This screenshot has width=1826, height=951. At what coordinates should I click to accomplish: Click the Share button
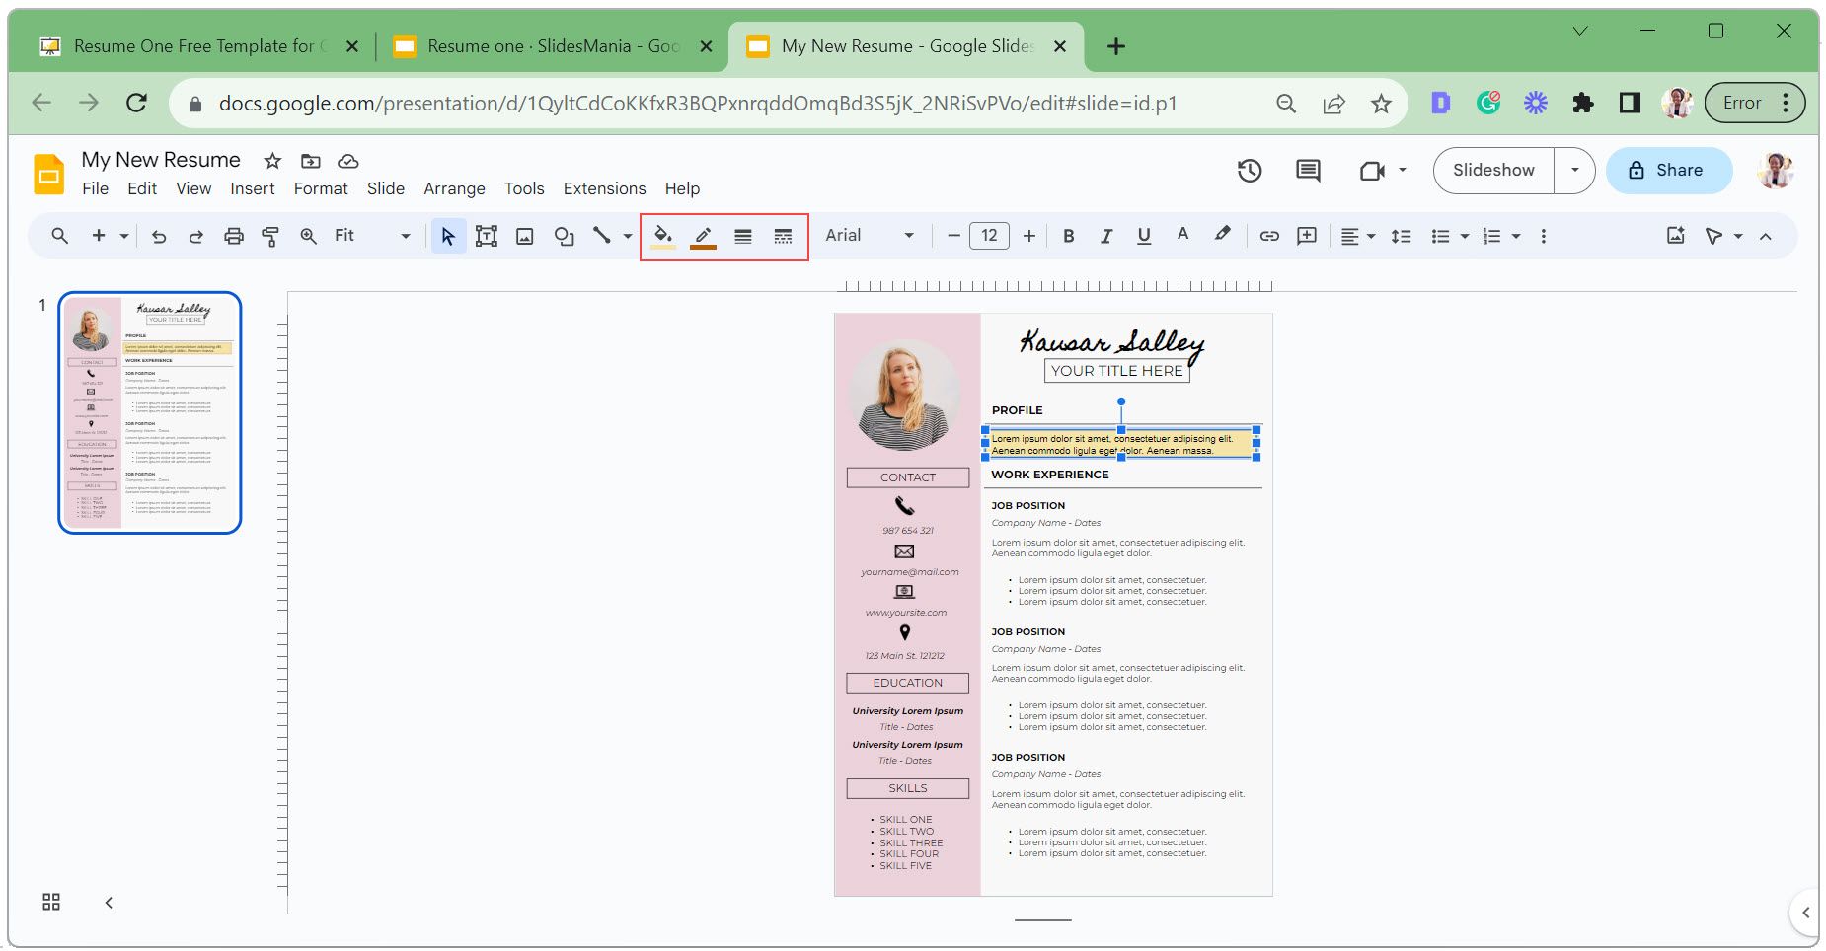point(1669,170)
